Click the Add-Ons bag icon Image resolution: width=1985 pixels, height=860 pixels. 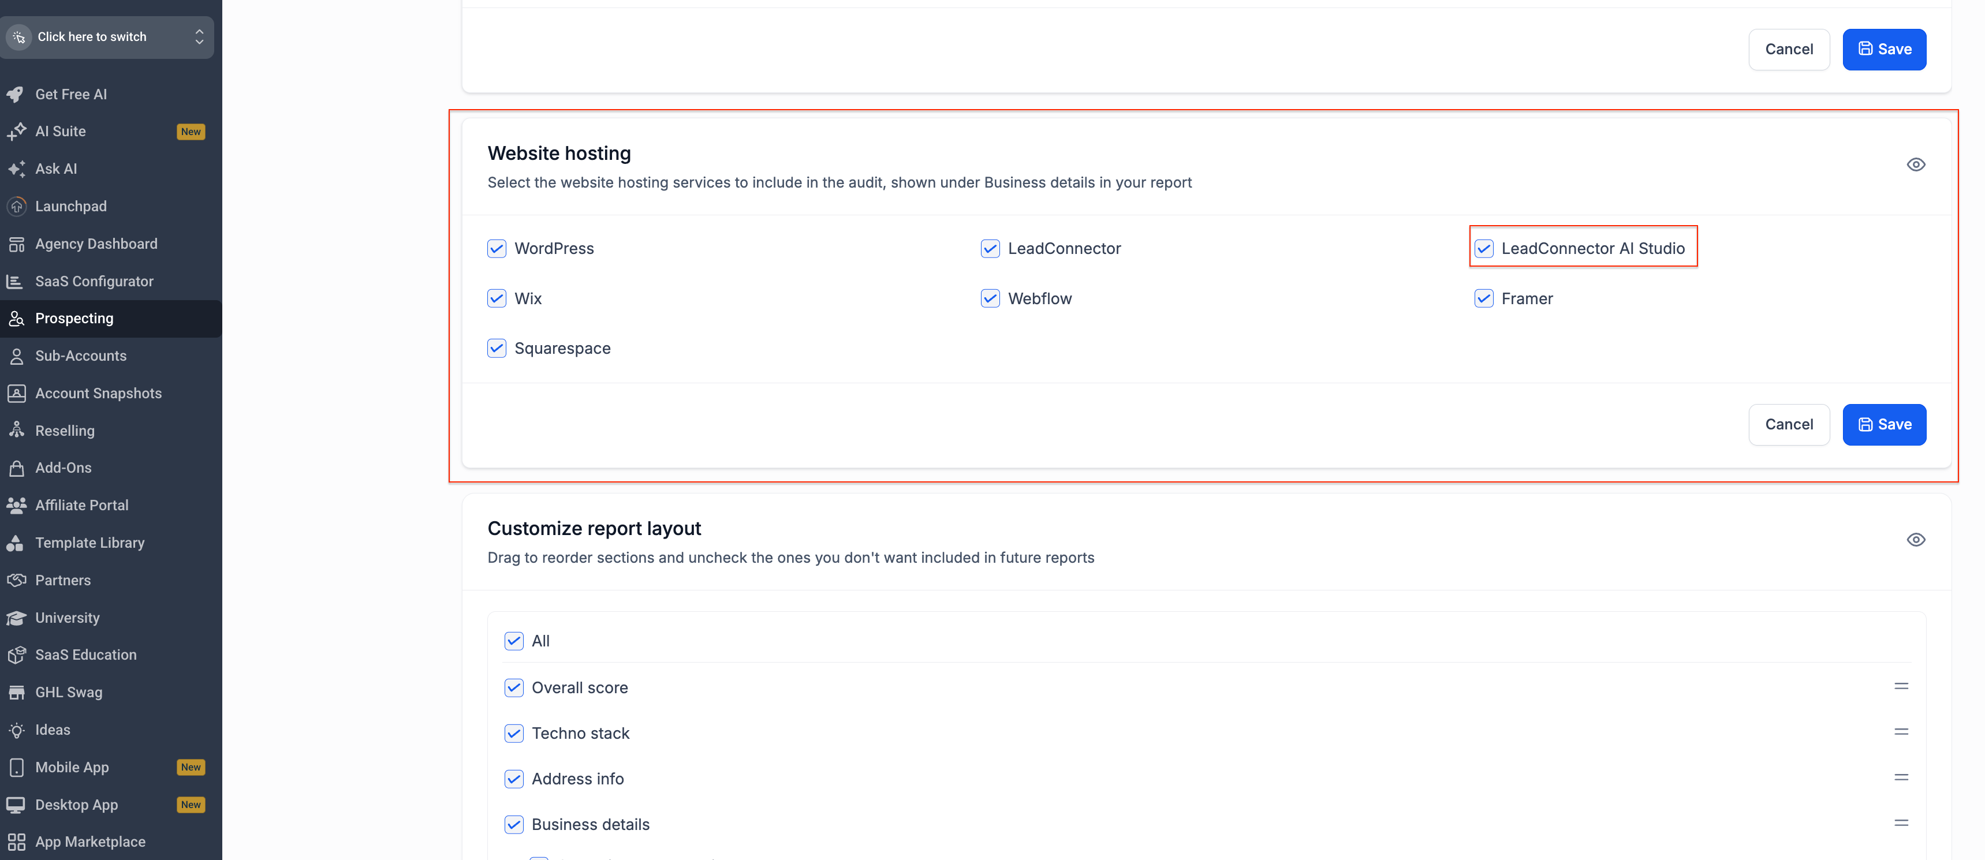pyautogui.click(x=16, y=469)
